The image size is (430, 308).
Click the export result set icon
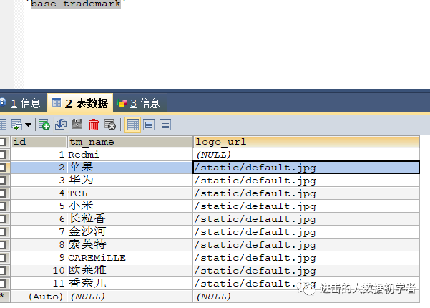click(x=16, y=125)
